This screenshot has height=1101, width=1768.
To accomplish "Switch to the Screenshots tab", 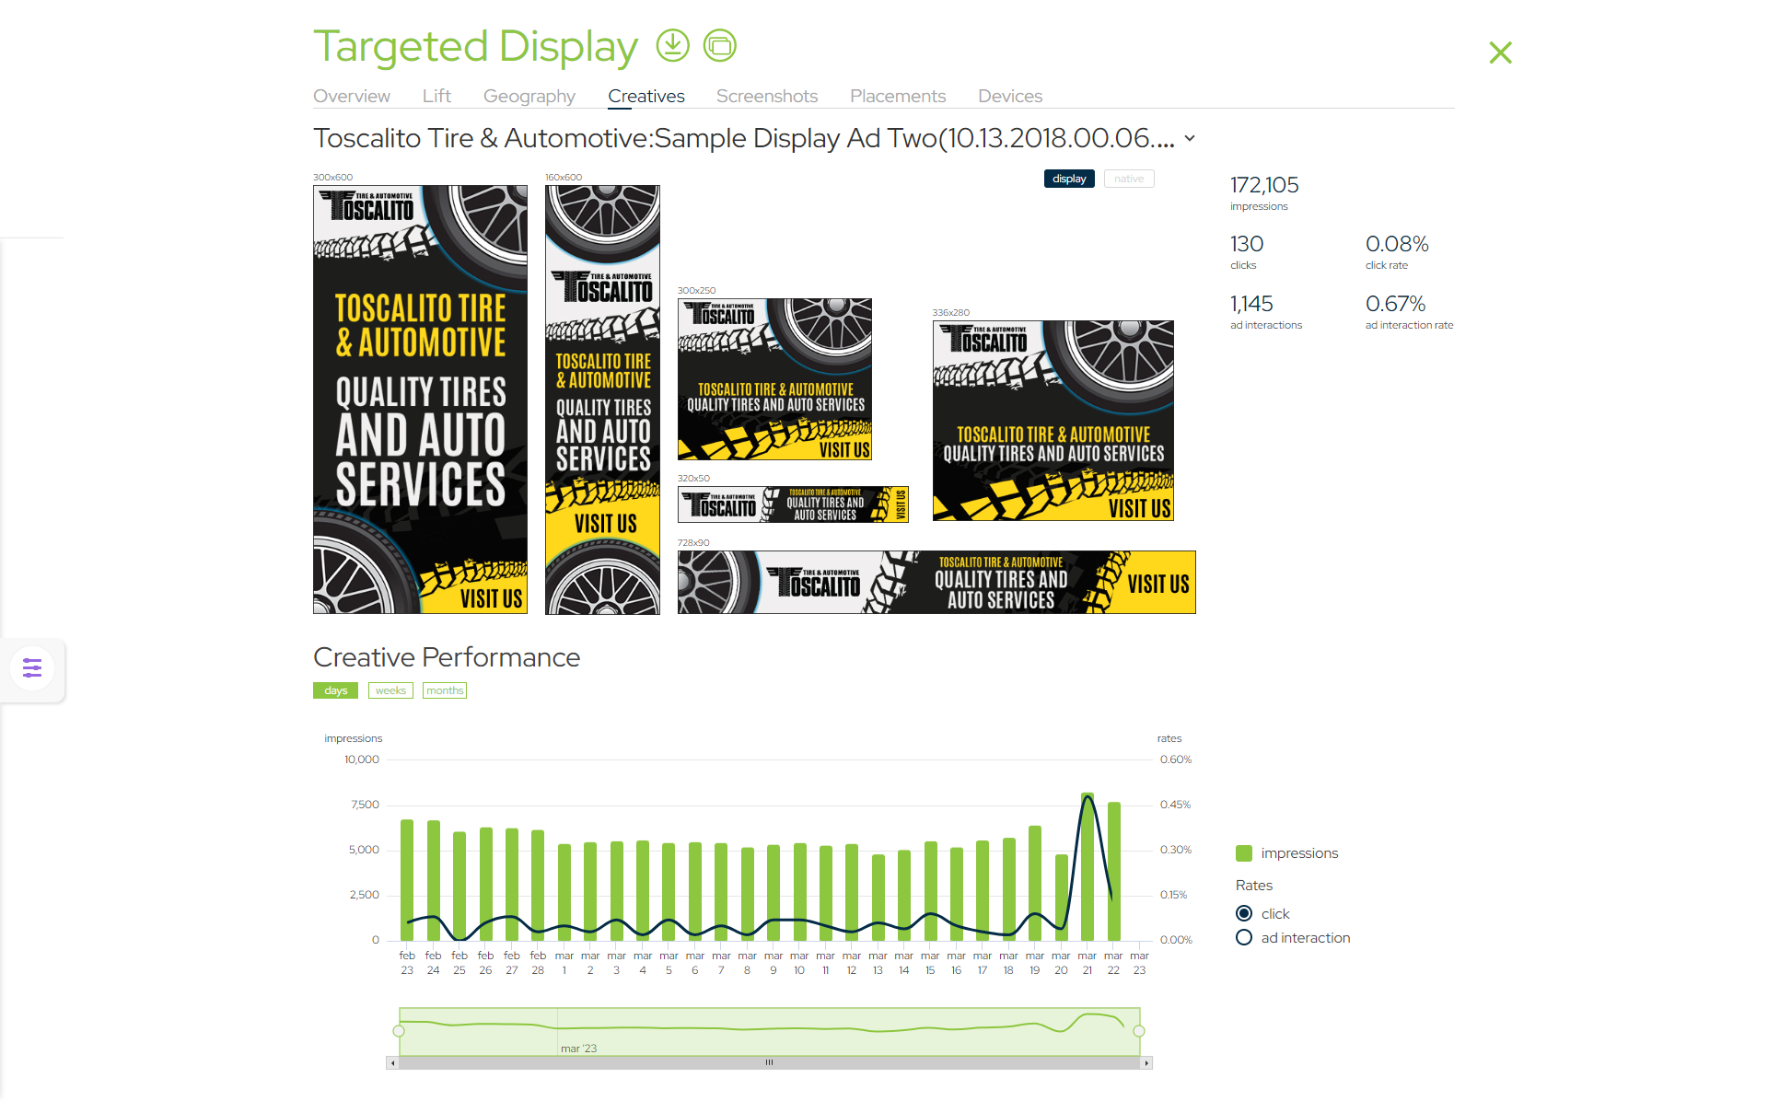I will [x=766, y=96].
